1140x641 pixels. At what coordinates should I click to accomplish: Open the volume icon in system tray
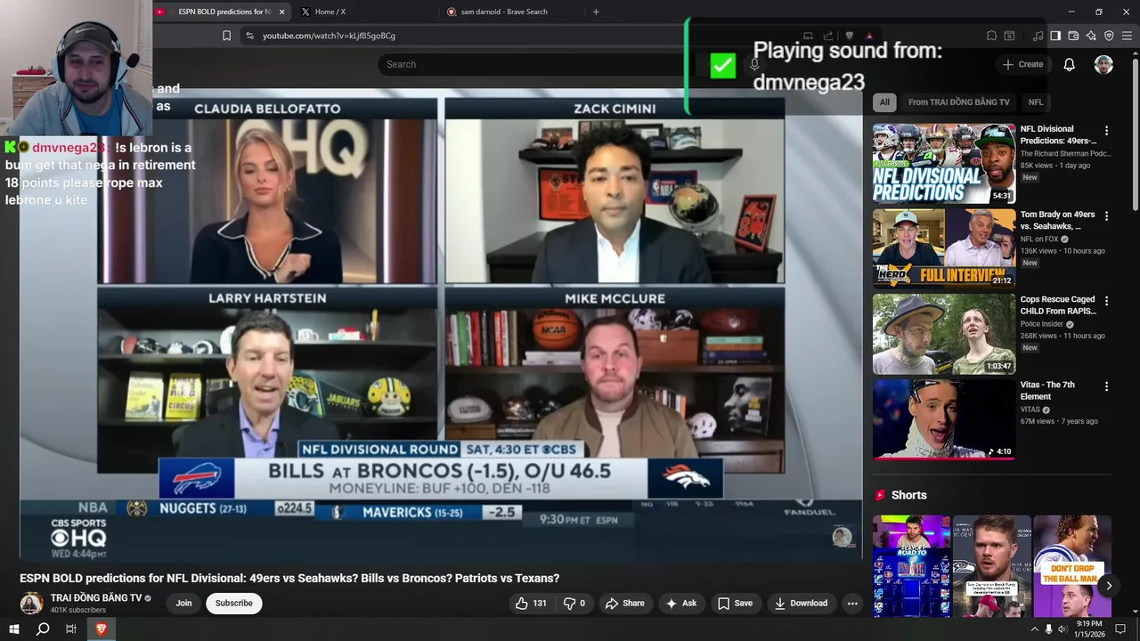[x=1062, y=629]
